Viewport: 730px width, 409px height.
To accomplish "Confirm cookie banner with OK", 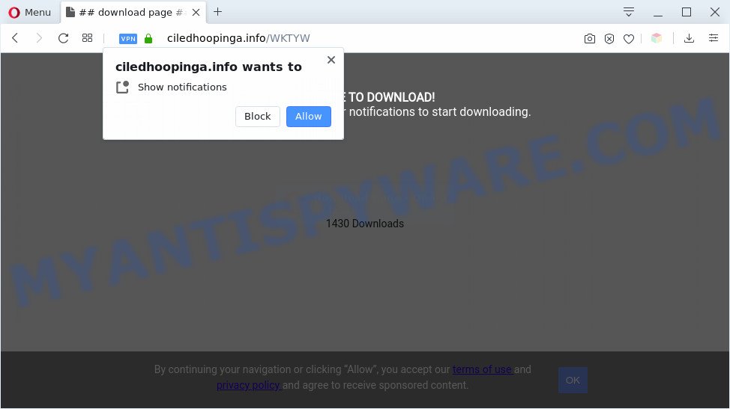I will 573,381.
